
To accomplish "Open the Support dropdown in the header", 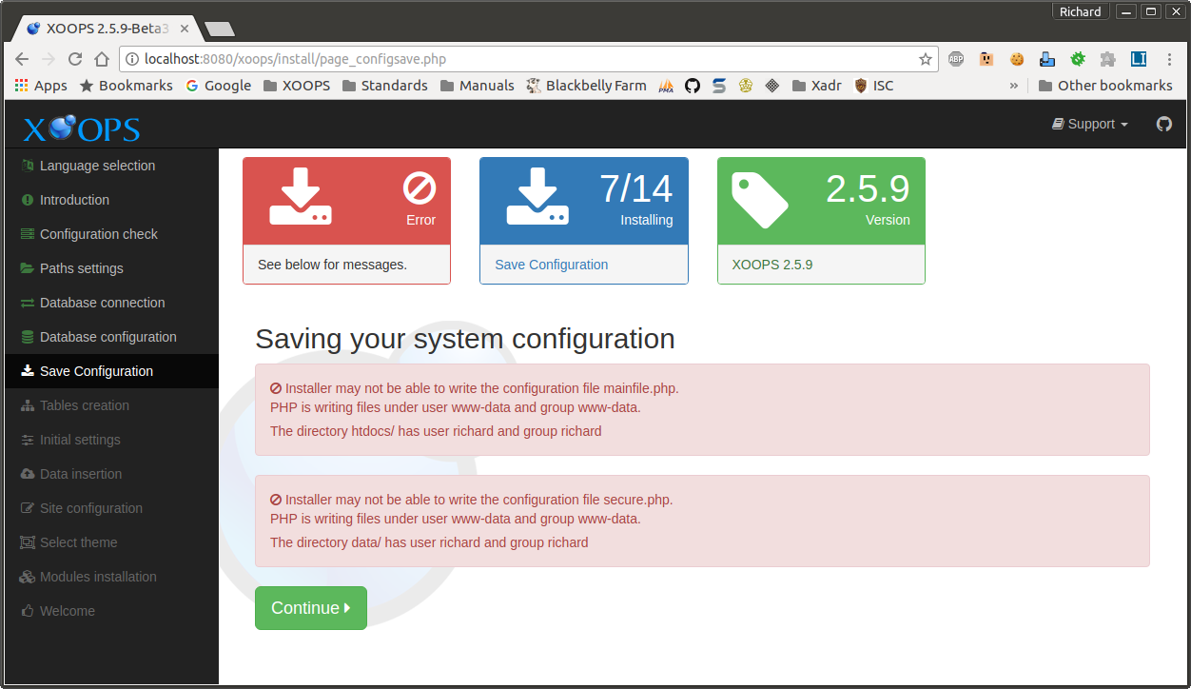I will (x=1088, y=124).
